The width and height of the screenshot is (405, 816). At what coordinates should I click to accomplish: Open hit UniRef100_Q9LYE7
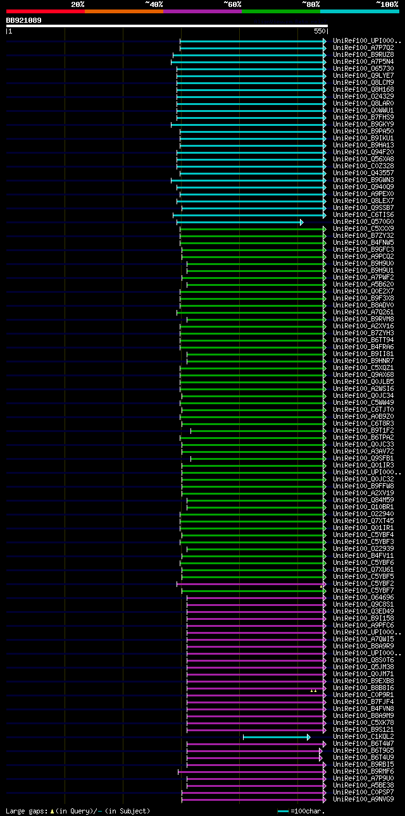point(363,75)
